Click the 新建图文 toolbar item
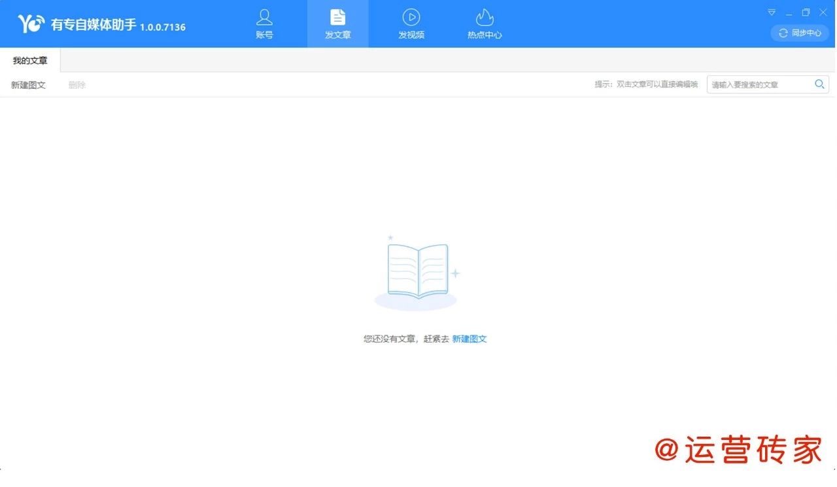This screenshot has height=487, width=837. tap(27, 84)
